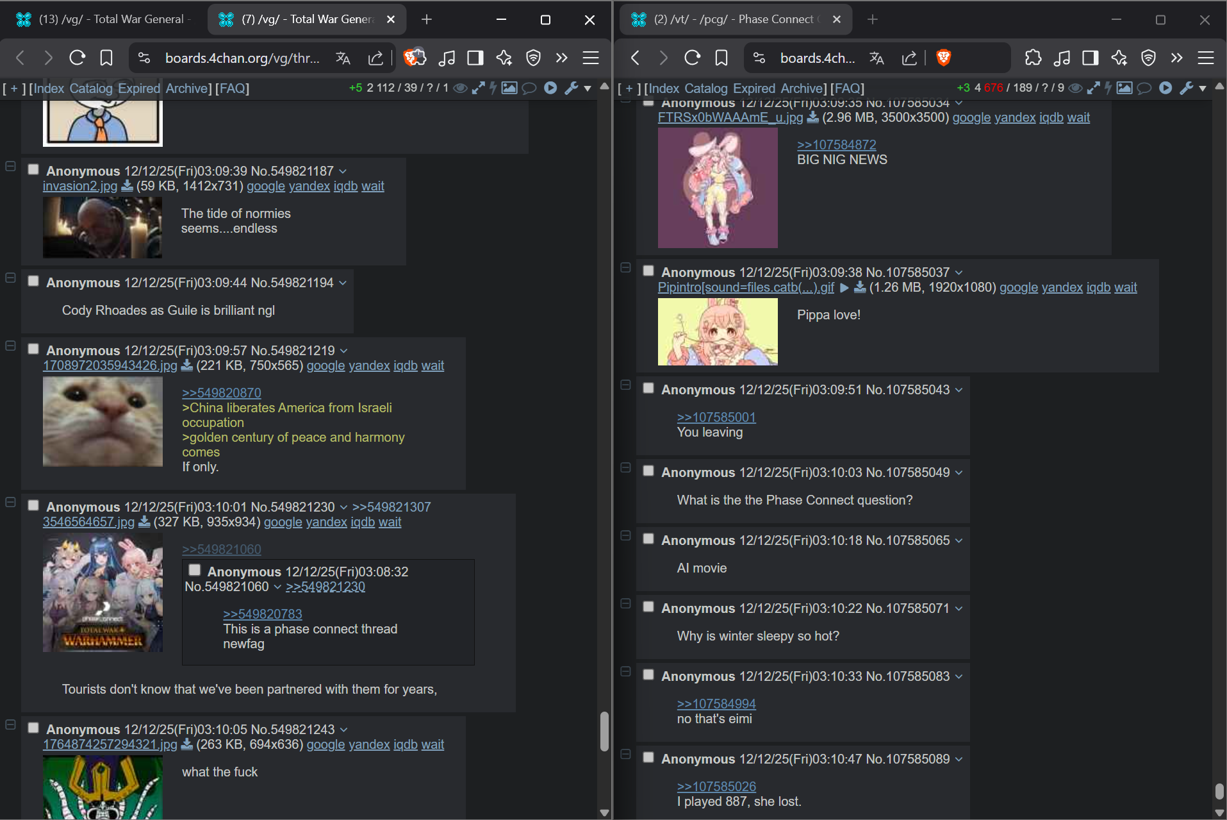Click the share icon in left address bar
Image resolution: width=1227 pixels, height=820 pixels.
[x=375, y=58]
